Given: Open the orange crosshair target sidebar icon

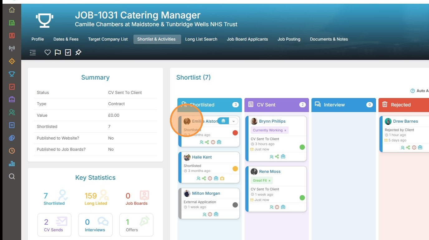Looking at the screenshot, I should pyautogui.click(x=12, y=61).
